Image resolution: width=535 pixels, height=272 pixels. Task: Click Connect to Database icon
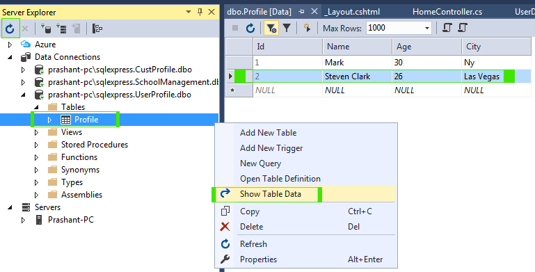tap(46, 29)
